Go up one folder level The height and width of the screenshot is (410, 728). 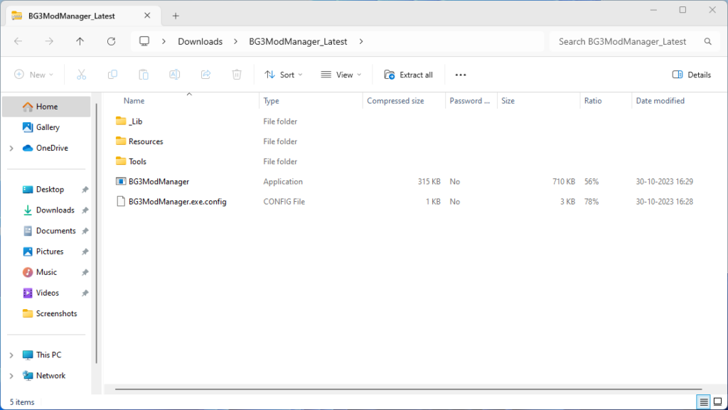80,42
